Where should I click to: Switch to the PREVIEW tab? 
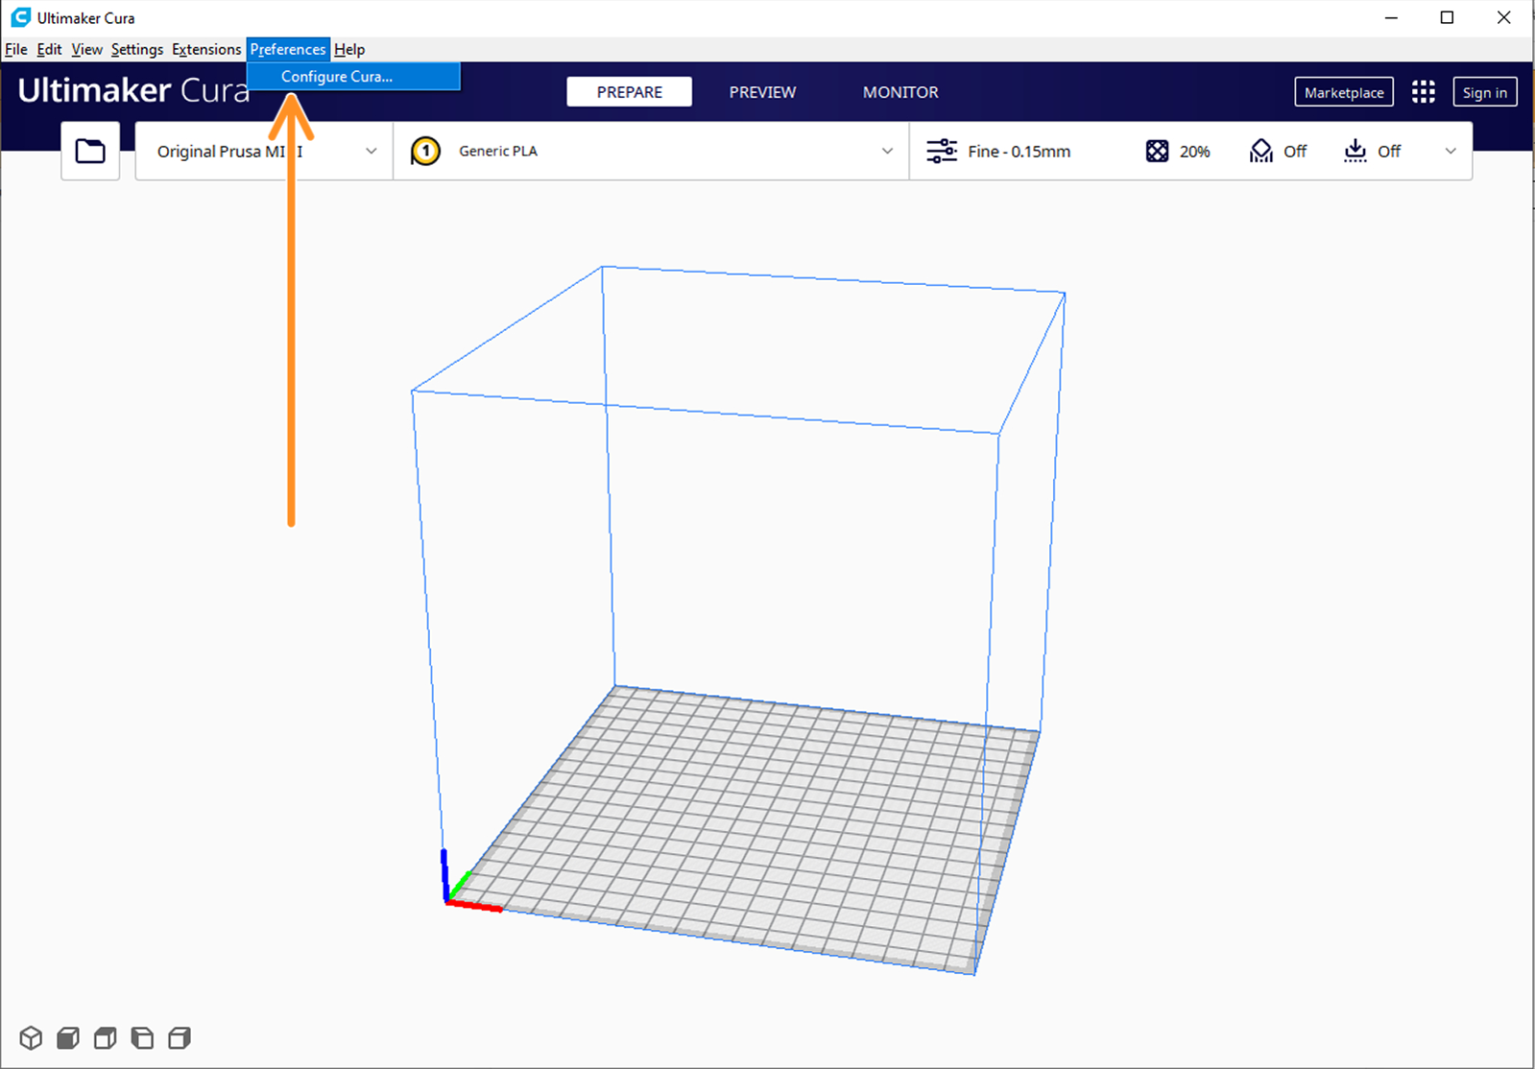(x=763, y=91)
